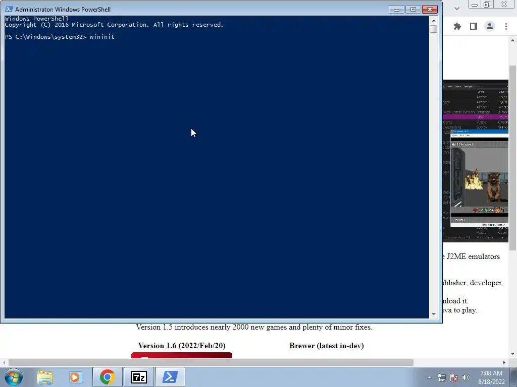Click the Chrome horizontal scrollbar thumb
The height and width of the screenshot is (387, 517).
coord(211,362)
